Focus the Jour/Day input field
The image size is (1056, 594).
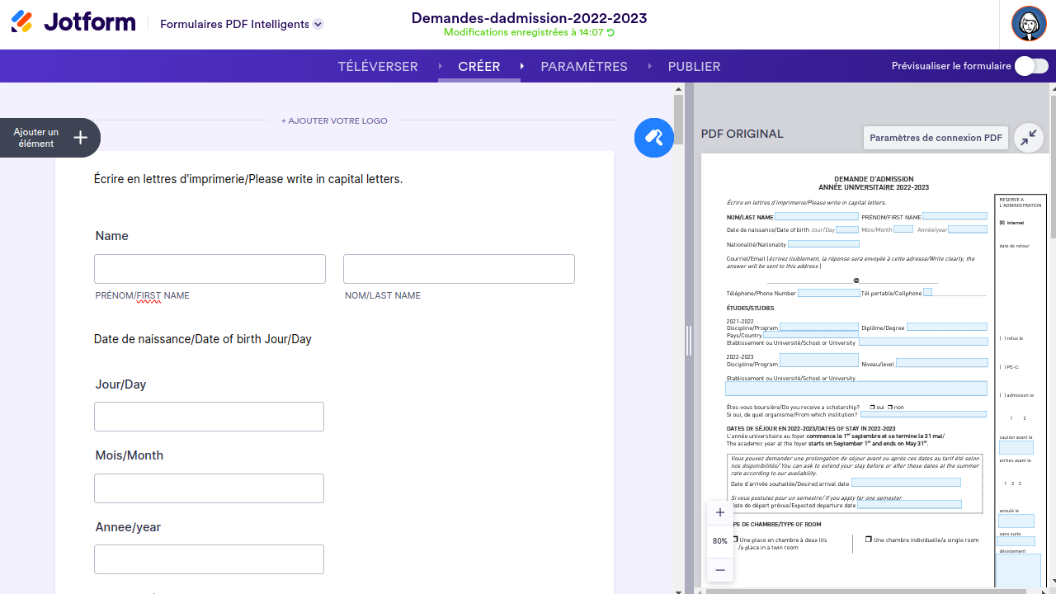(x=209, y=417)
